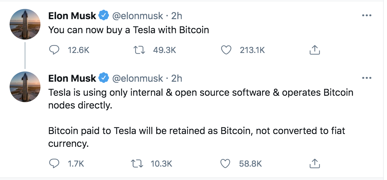This screenshot has width=387, height=180.
Task: Open Elon Musk's avatar on first tweet
Action: [x=25, y=25]
